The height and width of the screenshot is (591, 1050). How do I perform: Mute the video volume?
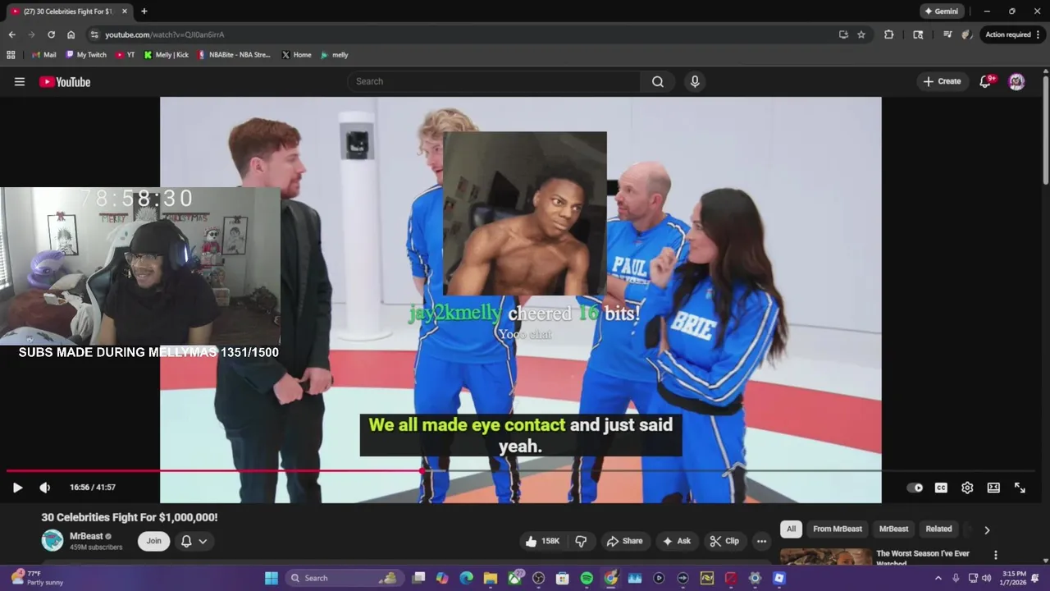(45, 488)
